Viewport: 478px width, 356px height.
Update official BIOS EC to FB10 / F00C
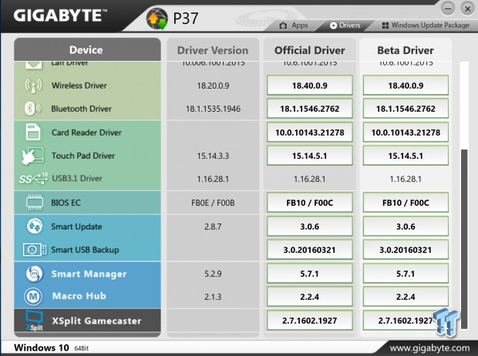(x=310, y=203)
